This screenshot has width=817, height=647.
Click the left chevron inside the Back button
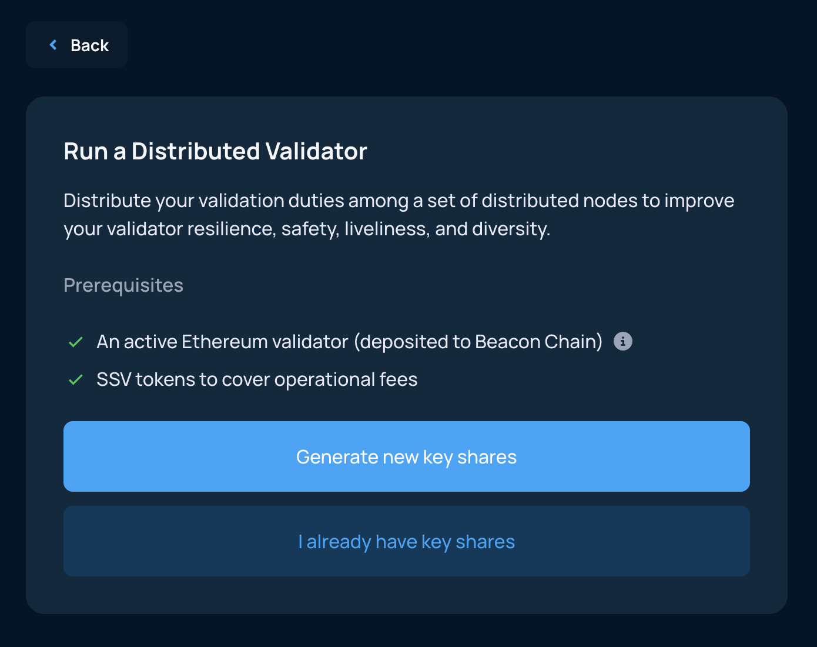tap(53, 45)
